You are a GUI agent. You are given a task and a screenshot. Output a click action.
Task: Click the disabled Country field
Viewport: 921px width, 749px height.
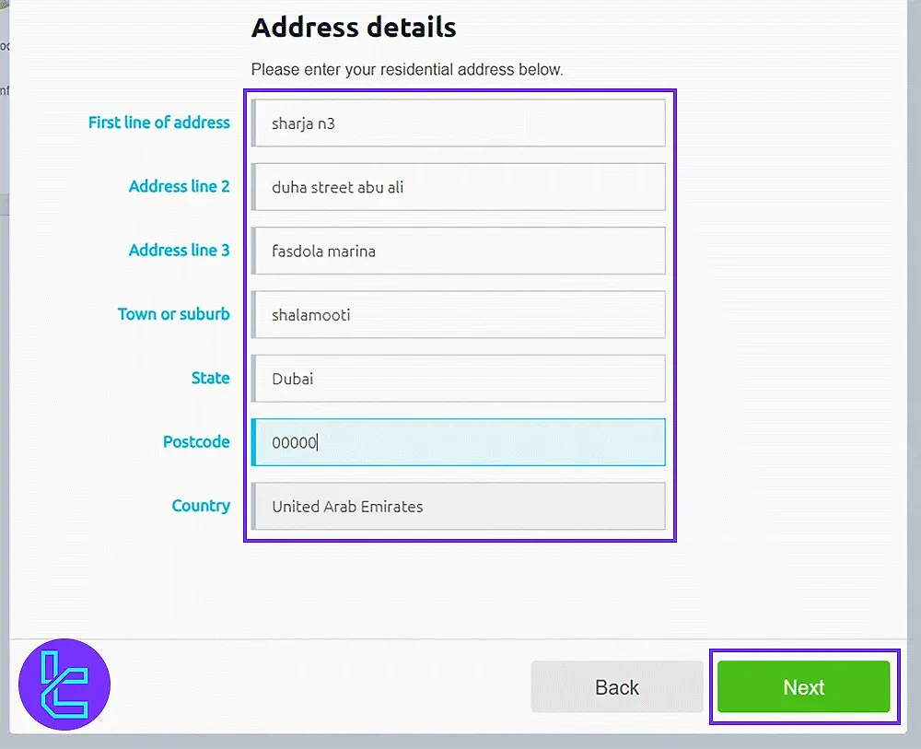click(458, 506)
